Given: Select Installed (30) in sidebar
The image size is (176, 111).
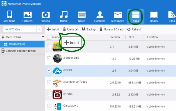Looking at the screenshot, I should pos(22,44).
